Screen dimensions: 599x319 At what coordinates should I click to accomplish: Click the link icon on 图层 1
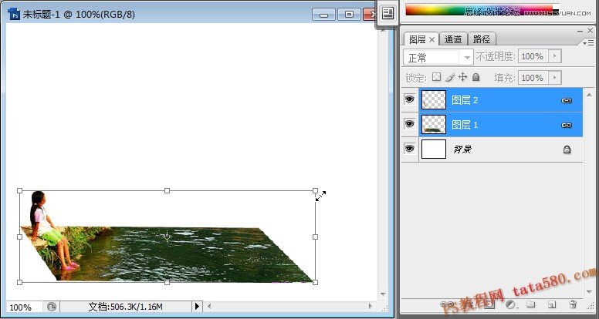[566, 125]
